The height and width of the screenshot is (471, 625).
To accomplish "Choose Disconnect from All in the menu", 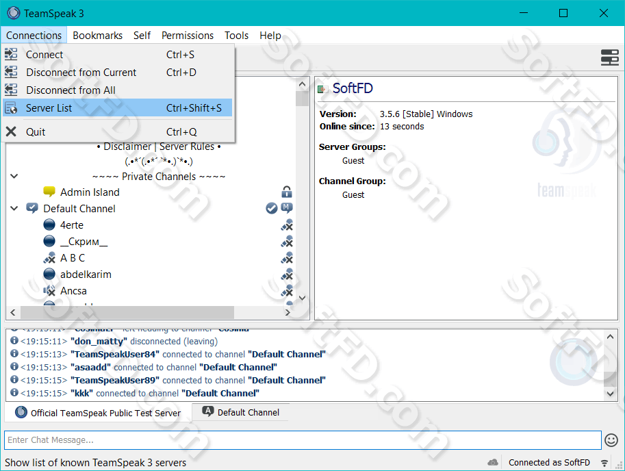I will coord(118,90).
